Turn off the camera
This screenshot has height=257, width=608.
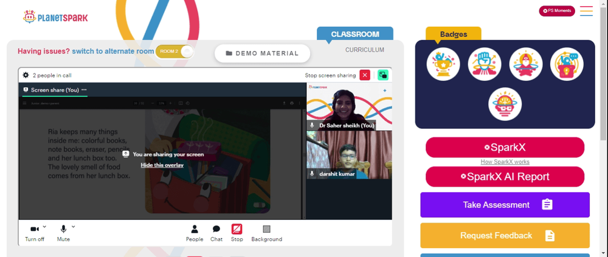coord(35,233)
